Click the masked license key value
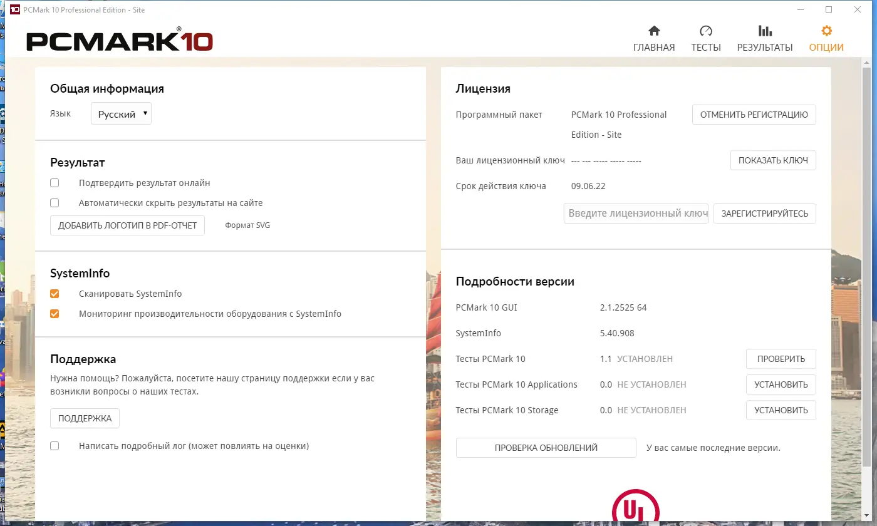877x526 pixels. (x=606, y=161)
